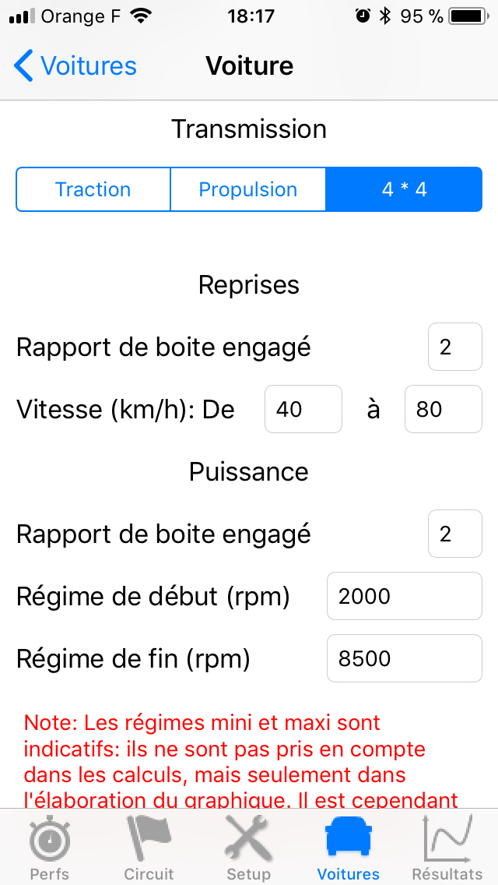Tap the back chevron at top left
The image size is (498, 885).
[23, 66]
